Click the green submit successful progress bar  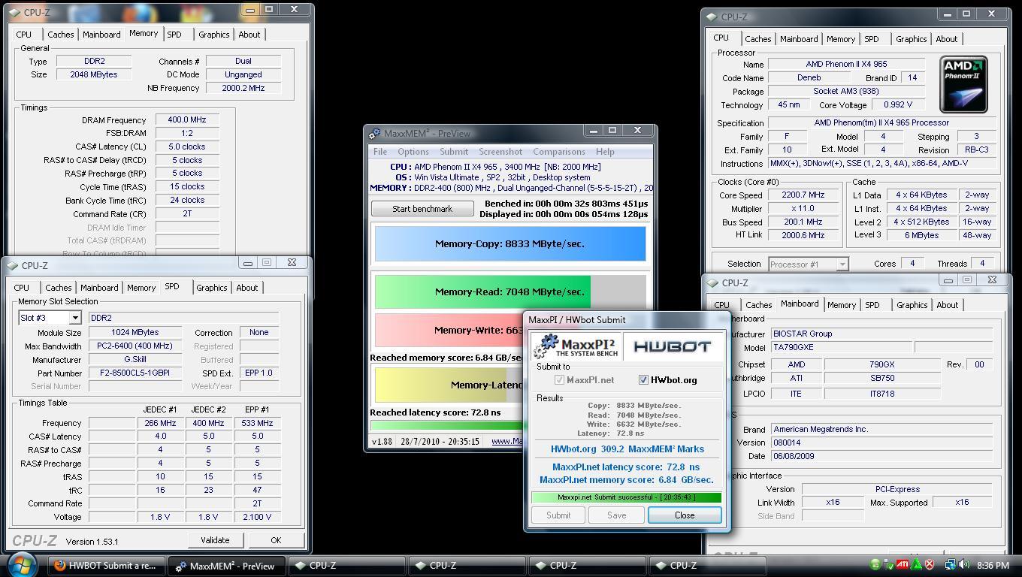click(x=626, y=497)
